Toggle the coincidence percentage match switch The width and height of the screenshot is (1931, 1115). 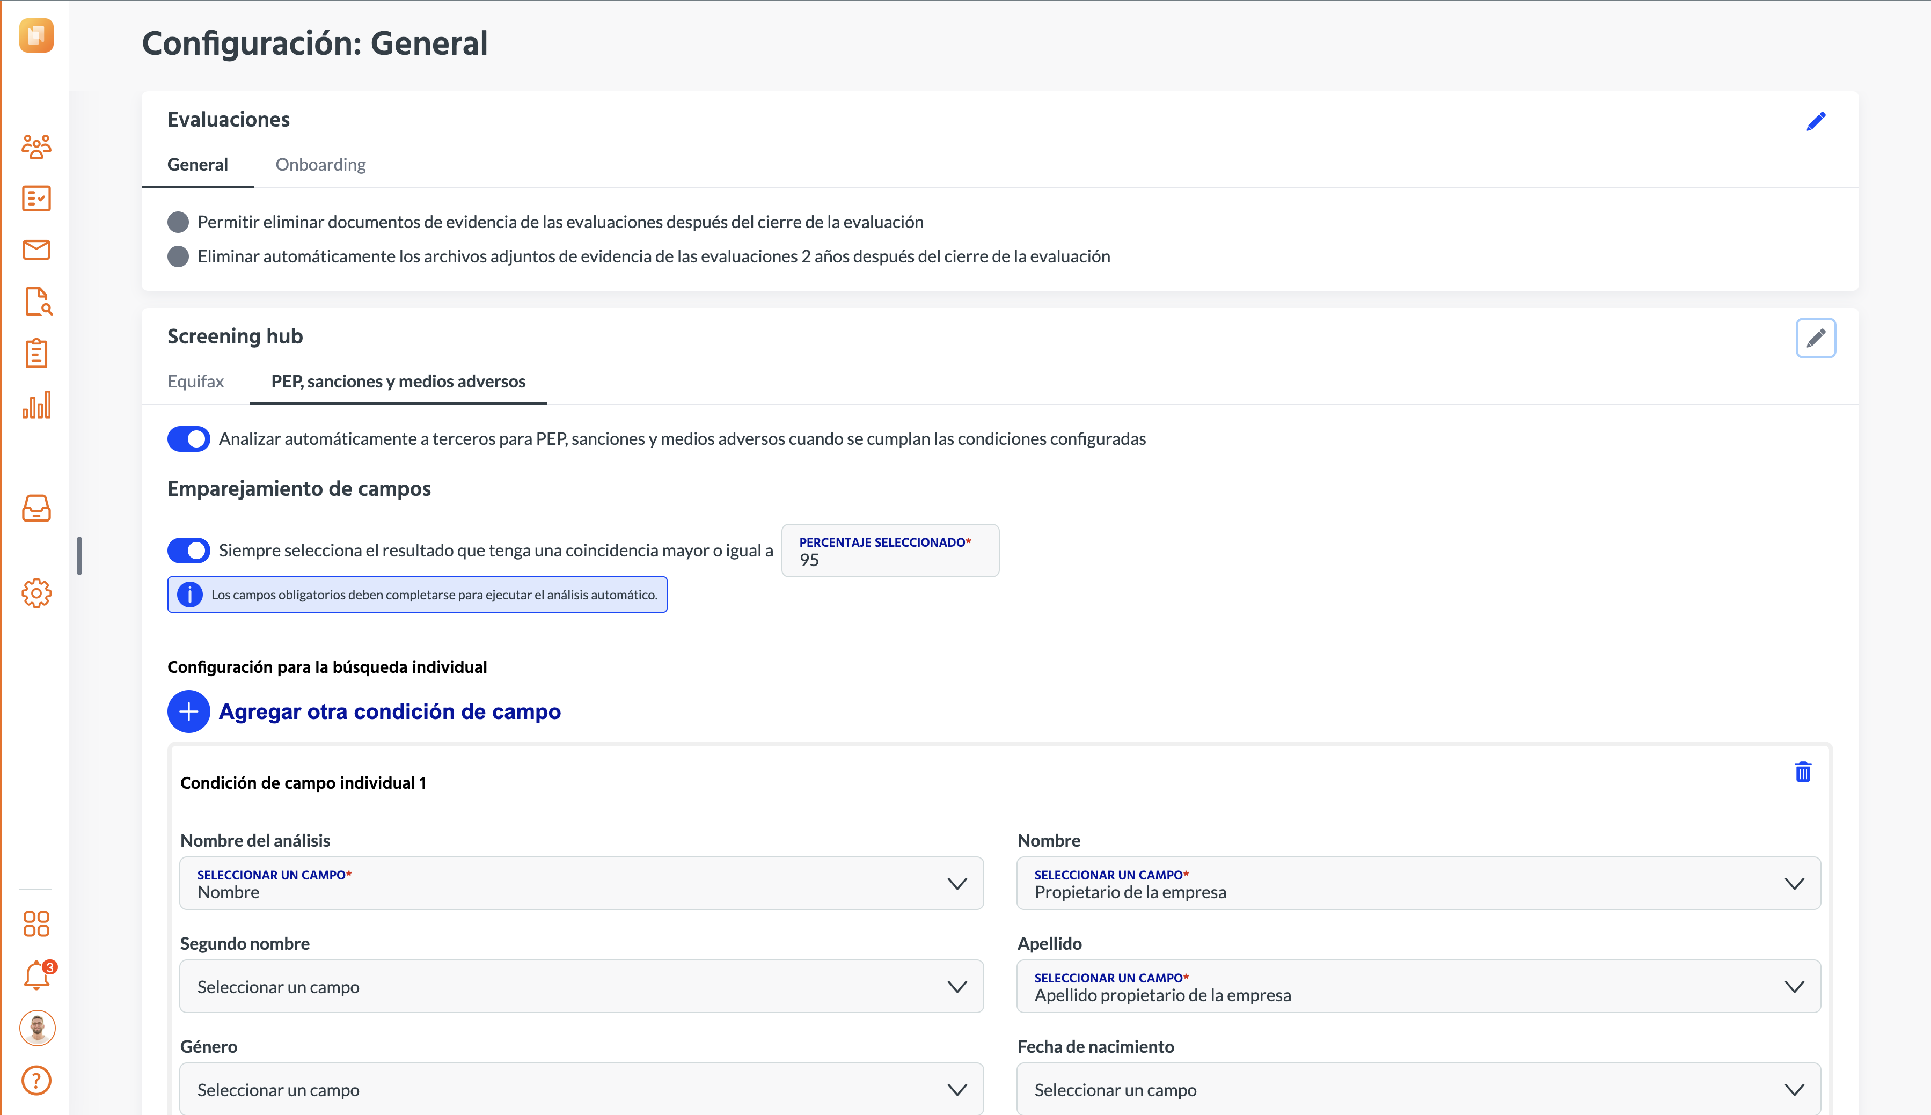(x=188, y=550)
